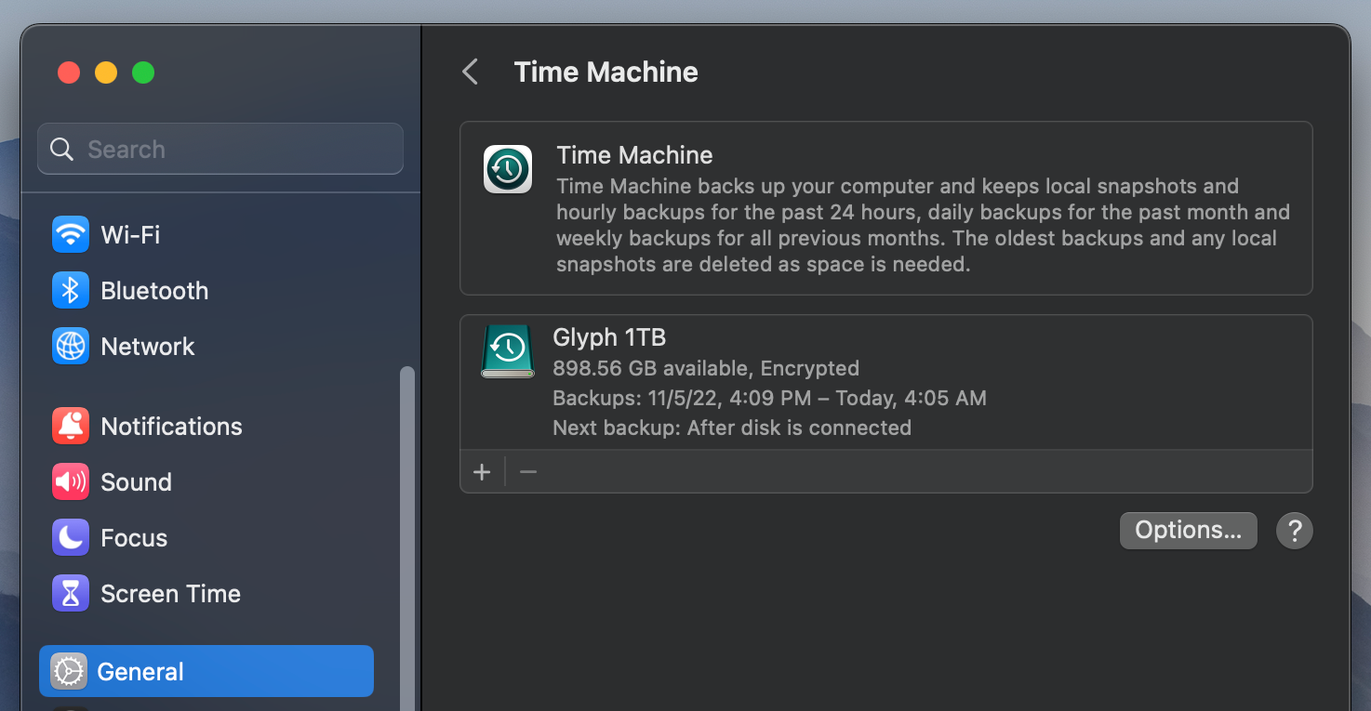Zoom window with green button

143,72
